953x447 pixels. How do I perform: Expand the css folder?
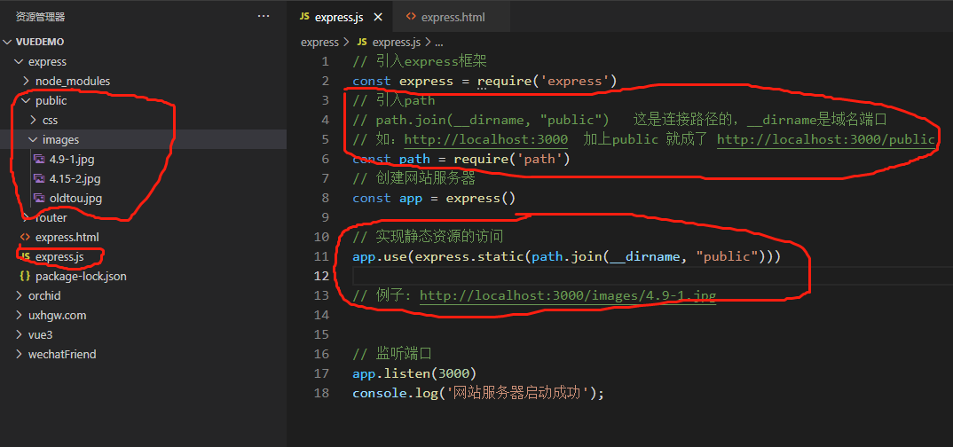pyautogui.click(x=33, y=120)
